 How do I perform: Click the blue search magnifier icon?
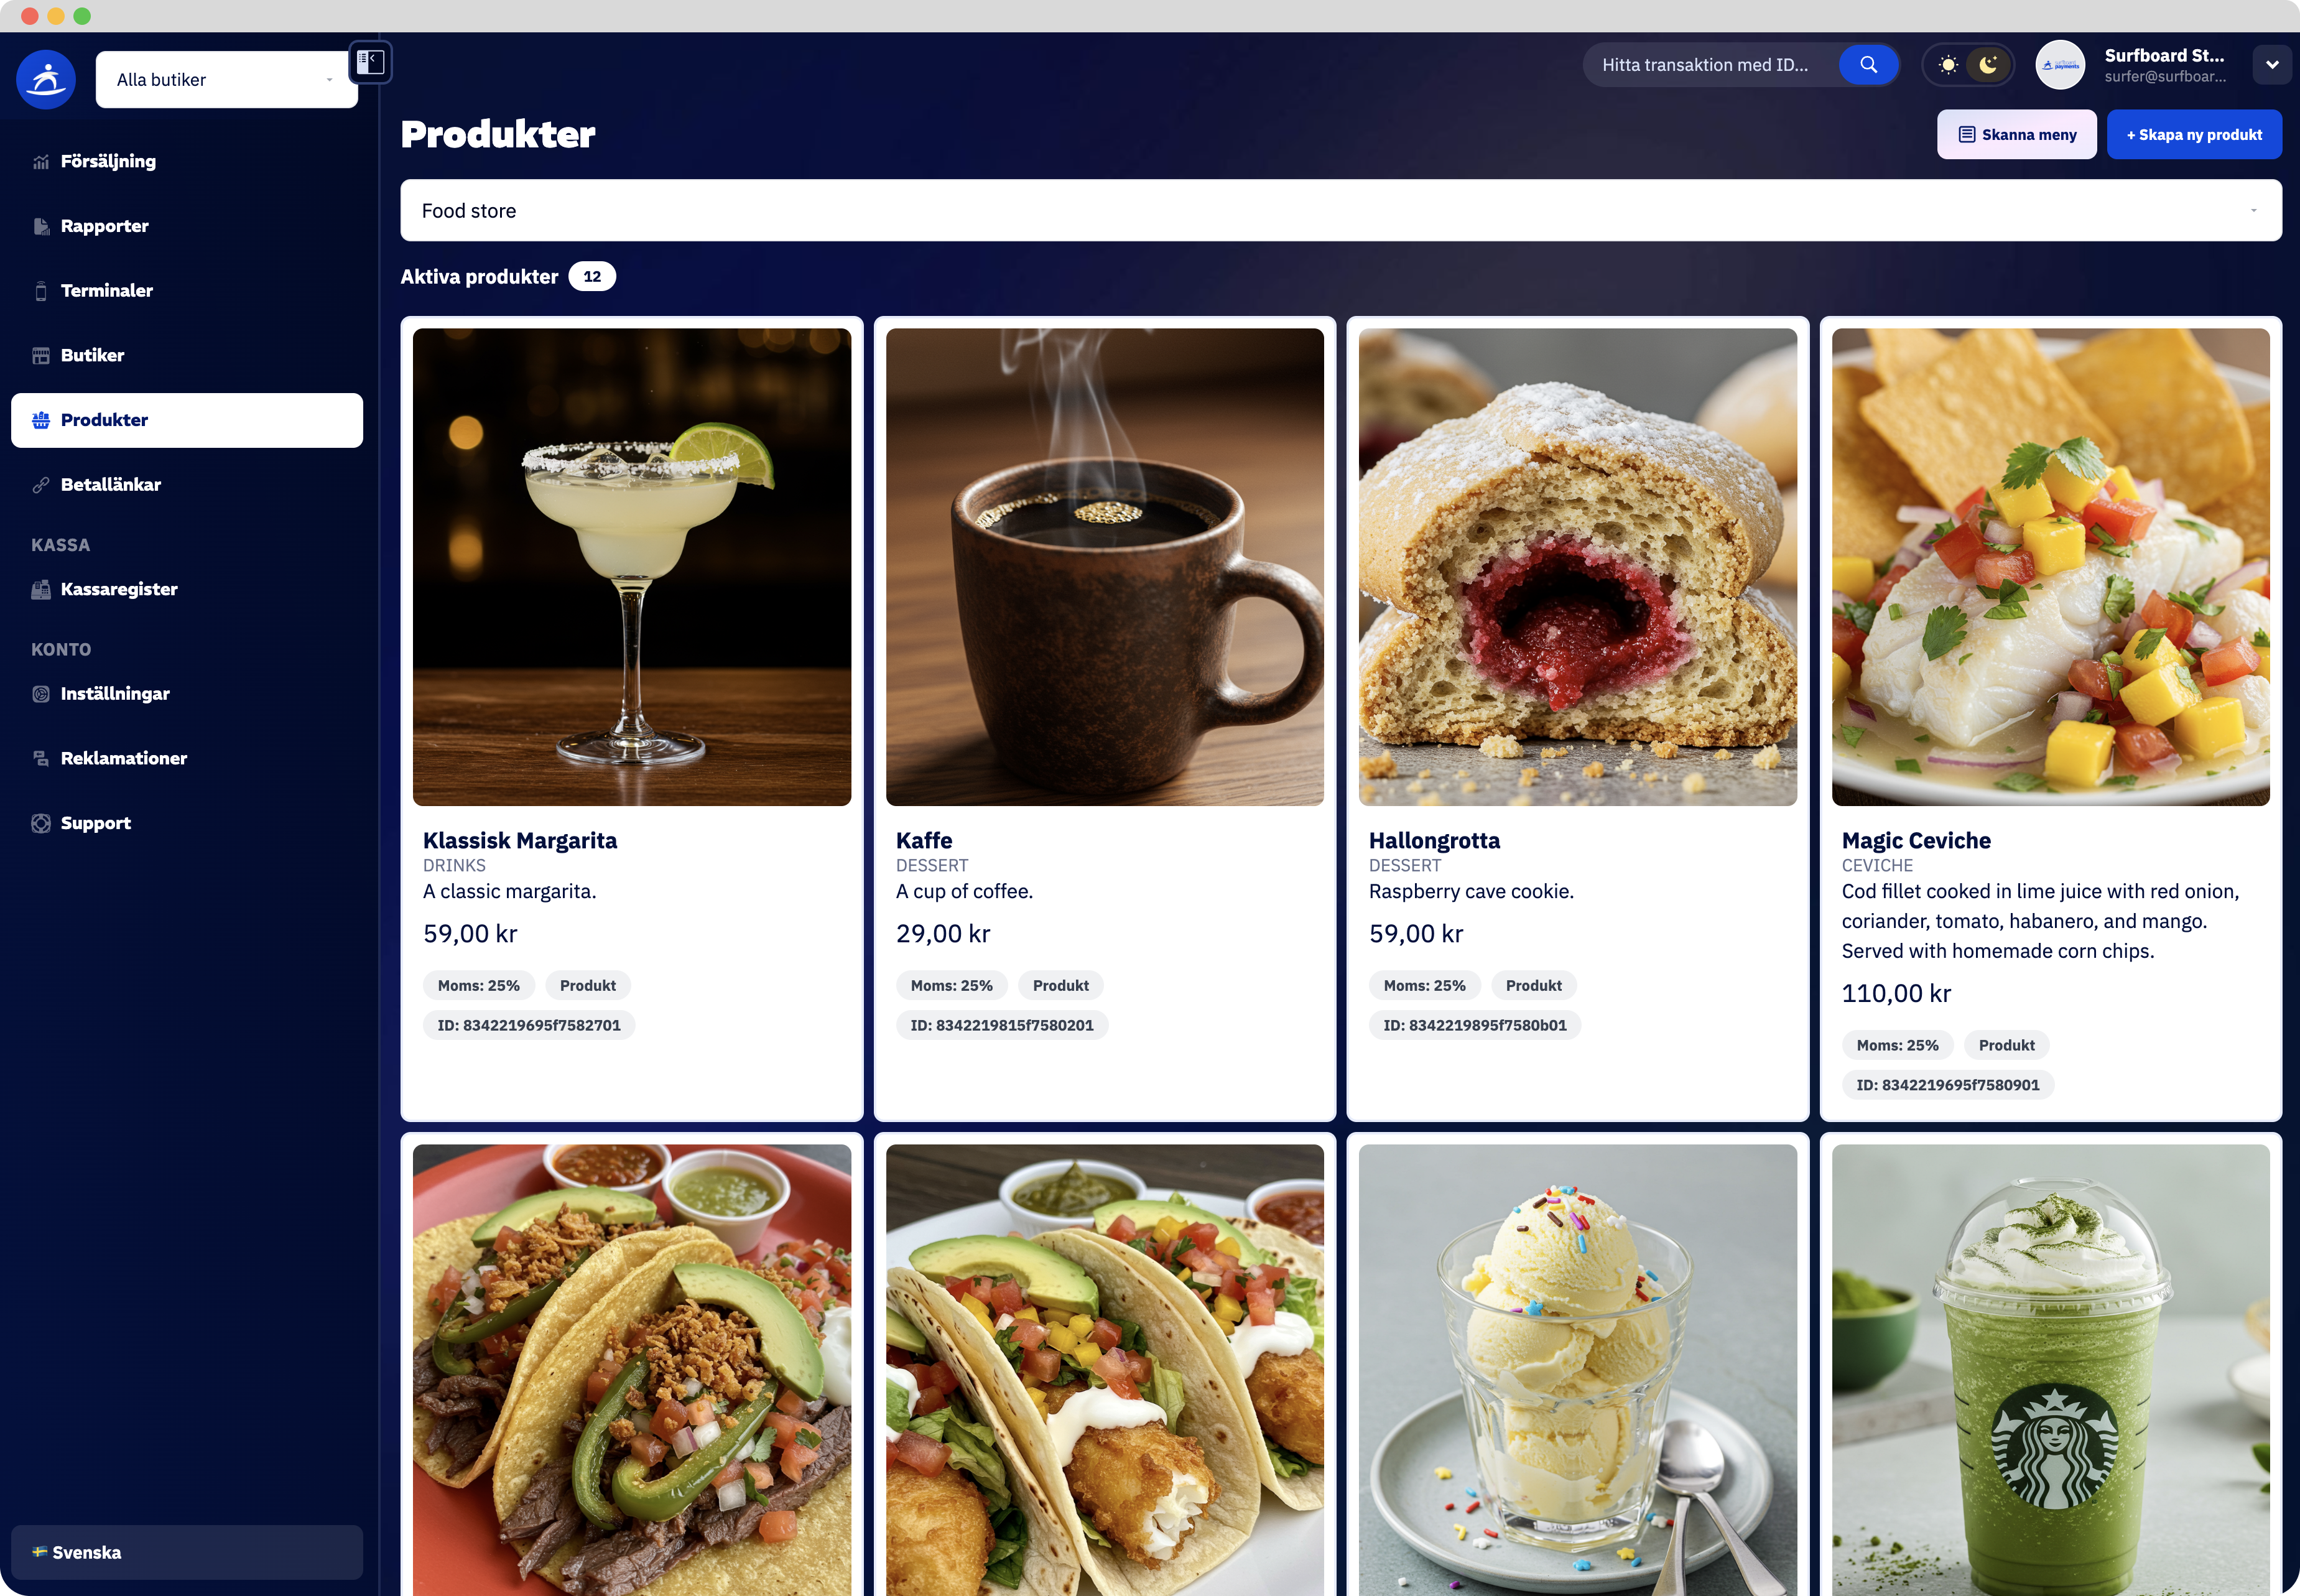pos(1868,65)
